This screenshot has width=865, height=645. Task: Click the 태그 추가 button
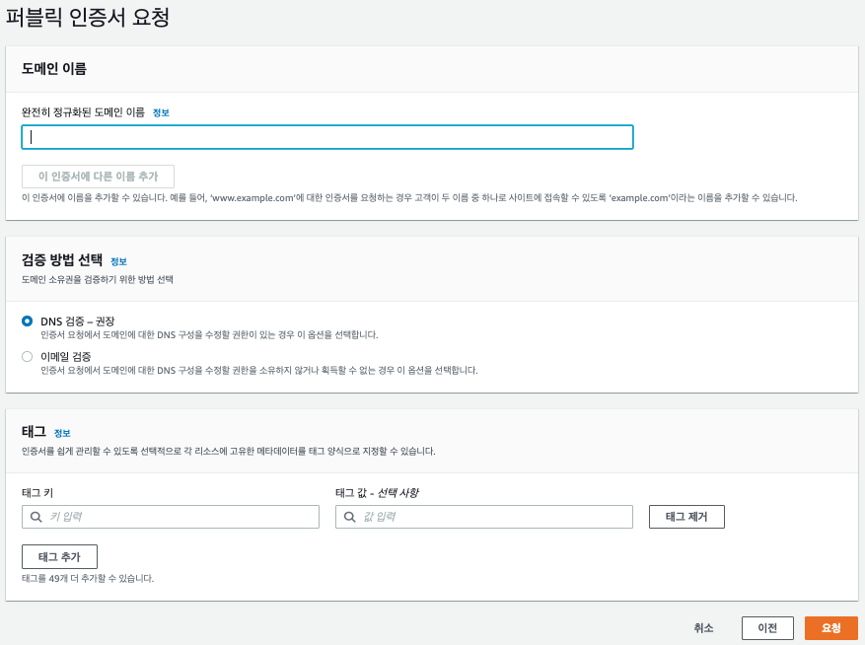click(x=59, y=556)
